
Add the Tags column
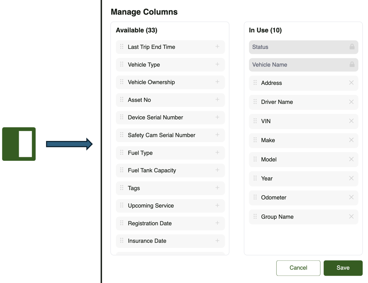coord(217,188)
